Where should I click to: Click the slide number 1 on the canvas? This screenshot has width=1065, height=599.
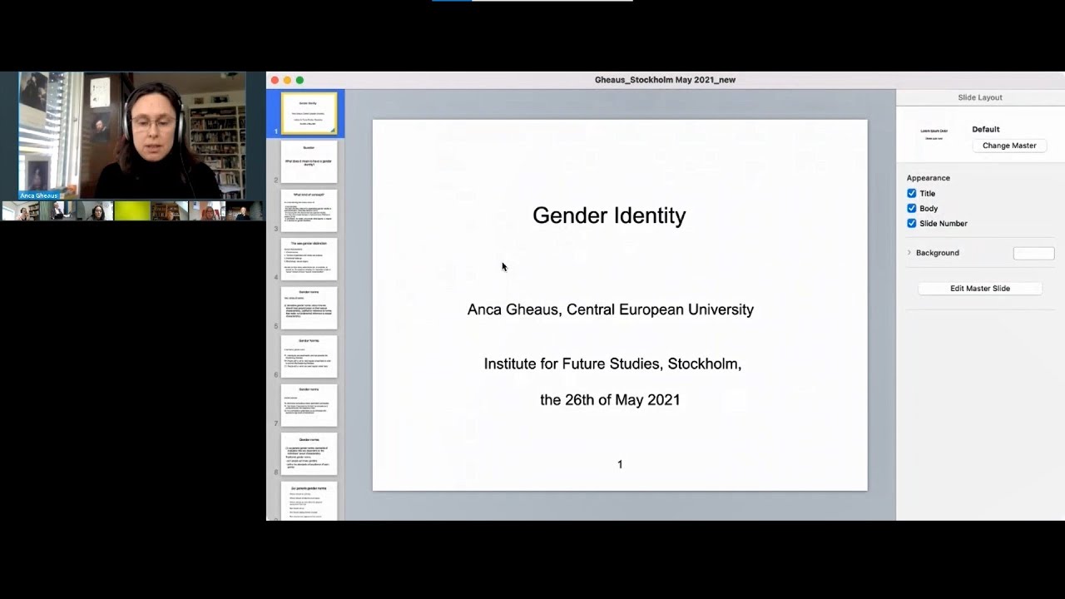(620, 464)
